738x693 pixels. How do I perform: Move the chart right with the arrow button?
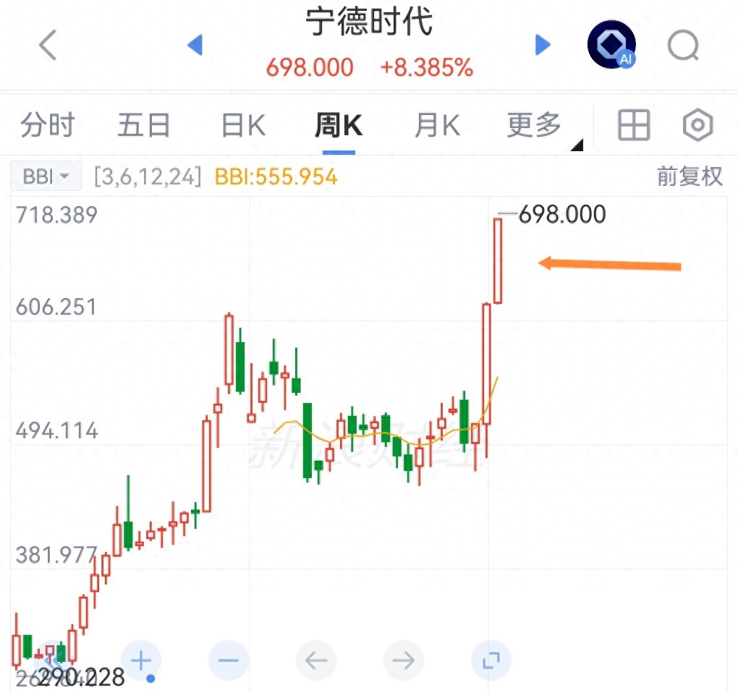click(x=403, y=661)
